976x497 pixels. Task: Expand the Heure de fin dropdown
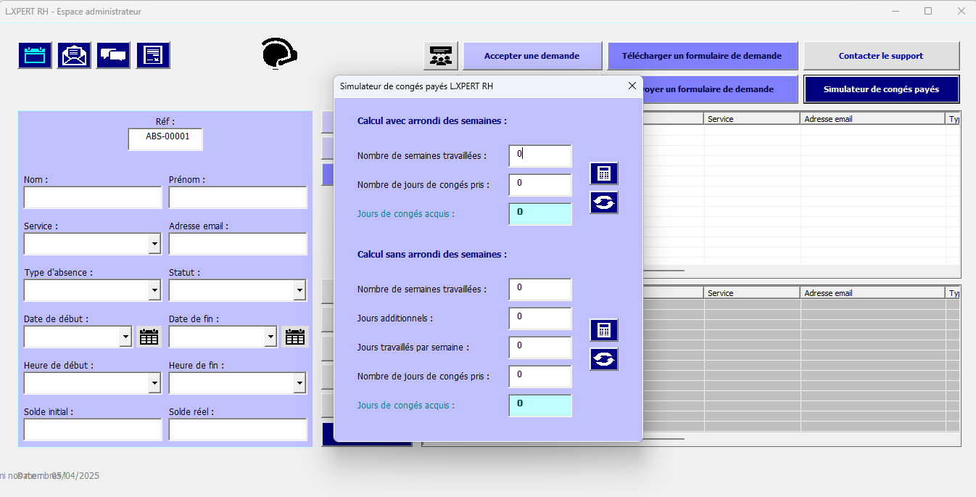[299, 383]
